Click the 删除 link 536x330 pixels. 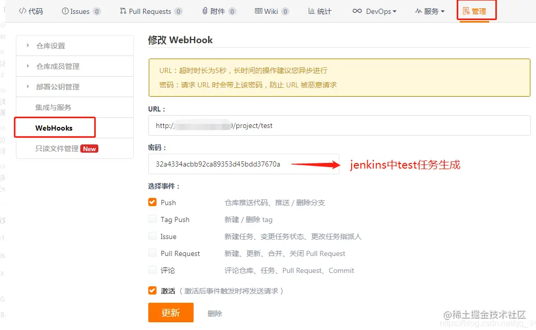[x=215, y=313]
